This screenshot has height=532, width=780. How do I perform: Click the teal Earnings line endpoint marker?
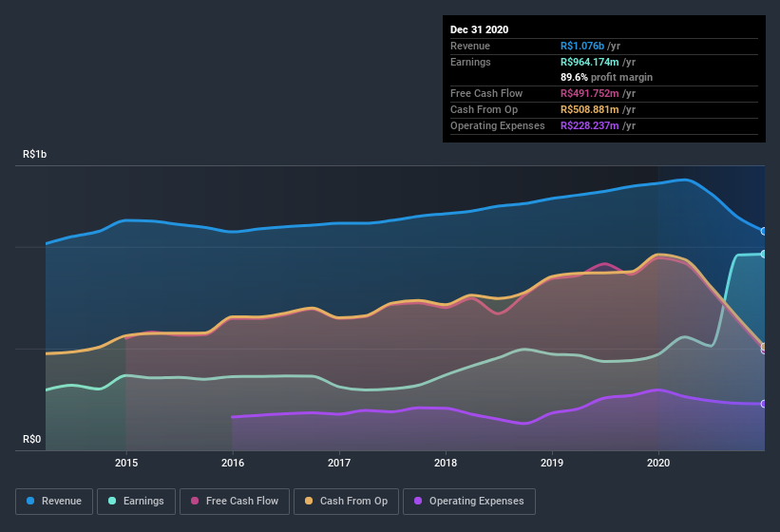764,254
